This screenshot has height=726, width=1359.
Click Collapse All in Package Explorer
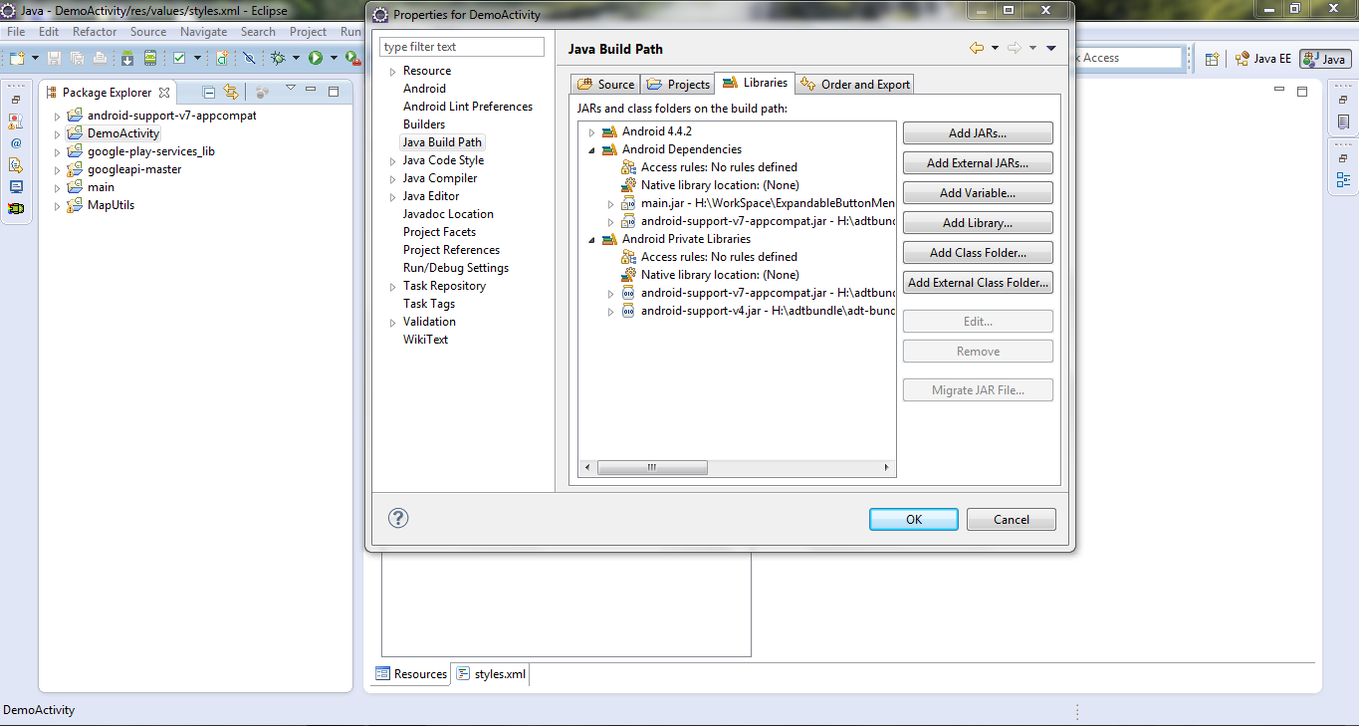(209, 92)
